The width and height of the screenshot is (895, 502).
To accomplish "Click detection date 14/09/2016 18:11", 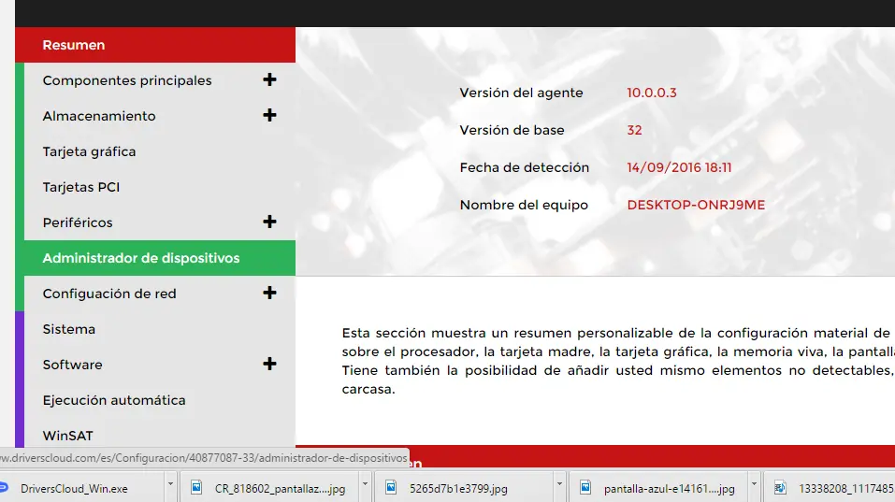I will click(679, 167).
